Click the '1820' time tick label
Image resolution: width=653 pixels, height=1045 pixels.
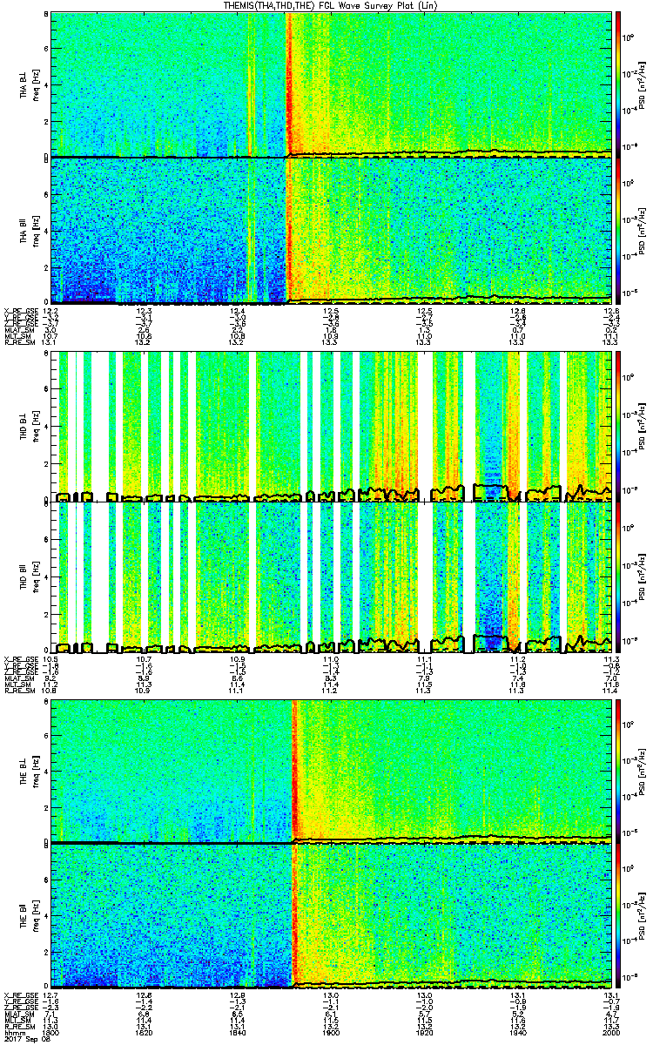pyautogui.click(x=144, y=1034)
